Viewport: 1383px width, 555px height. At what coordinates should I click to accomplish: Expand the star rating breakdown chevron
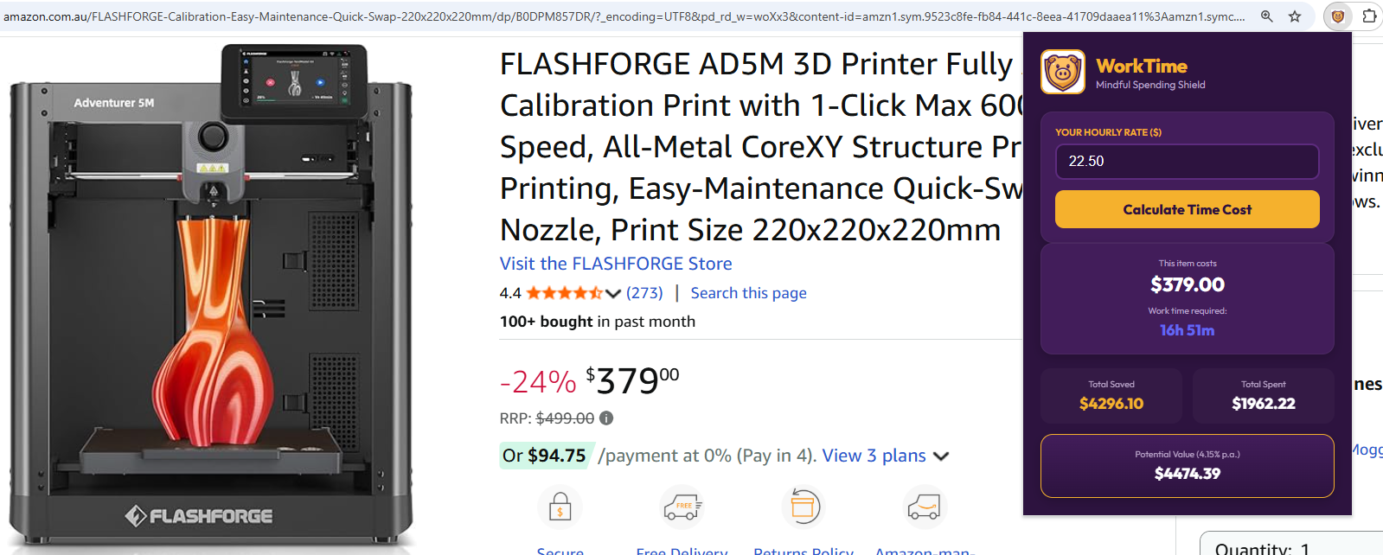613,293
